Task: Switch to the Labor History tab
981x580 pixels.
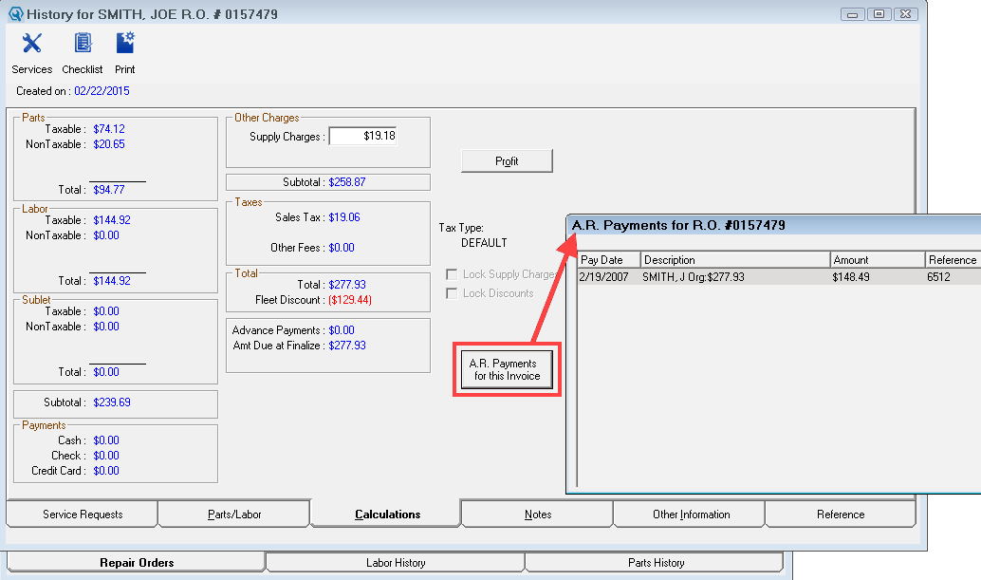Action: point(396,563)
